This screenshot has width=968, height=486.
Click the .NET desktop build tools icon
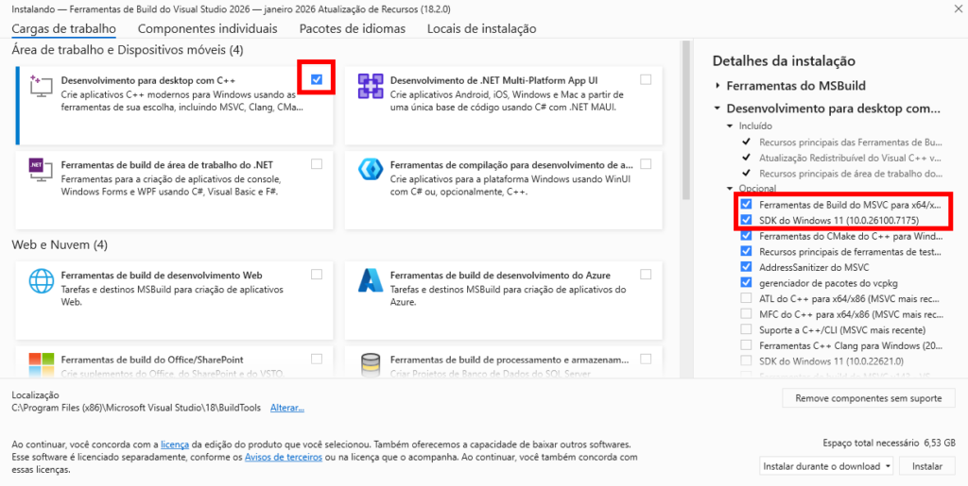tap(43, 169)
